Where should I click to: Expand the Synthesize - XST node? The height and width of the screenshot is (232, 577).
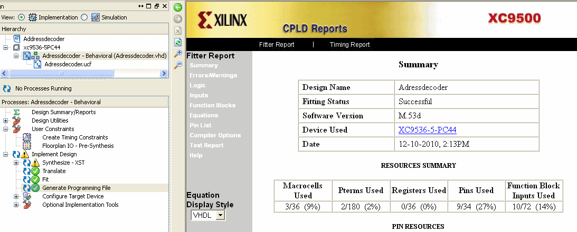coord(16,163)
